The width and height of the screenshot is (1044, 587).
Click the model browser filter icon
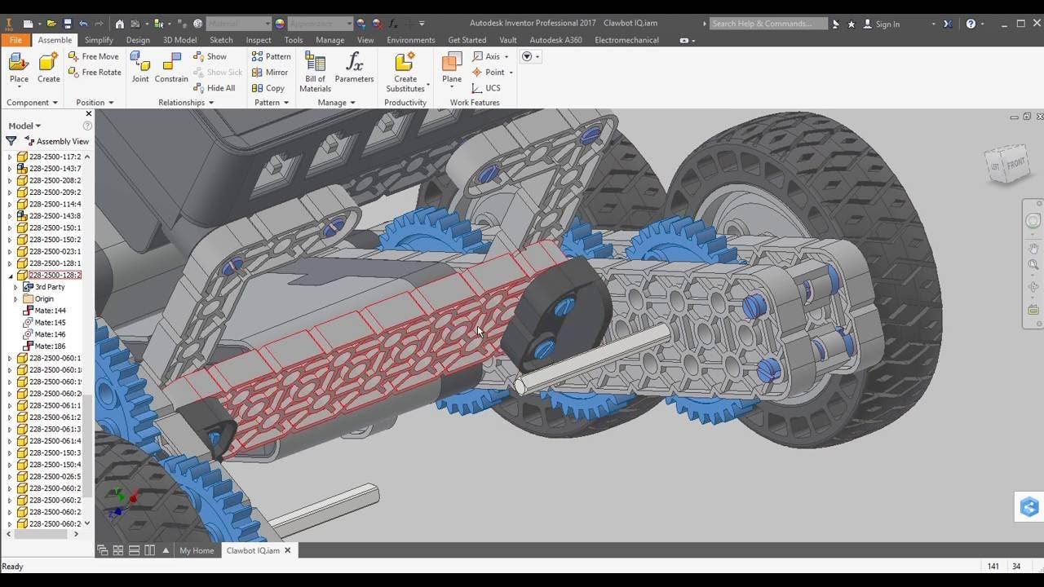click(11, 141)
